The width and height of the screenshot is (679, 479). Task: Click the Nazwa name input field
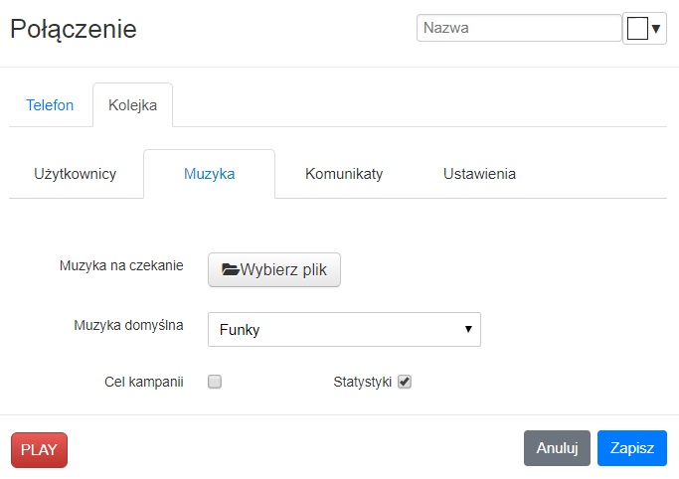[519, 28]
